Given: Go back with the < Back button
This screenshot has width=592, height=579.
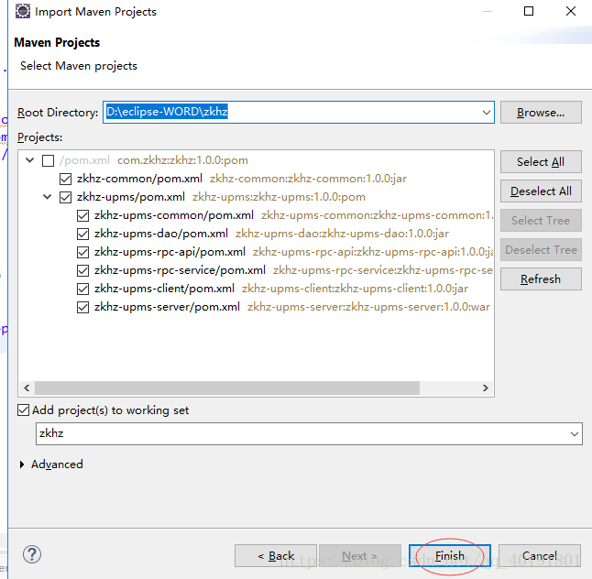Looking at the screenshot, I should pos(276,555).
